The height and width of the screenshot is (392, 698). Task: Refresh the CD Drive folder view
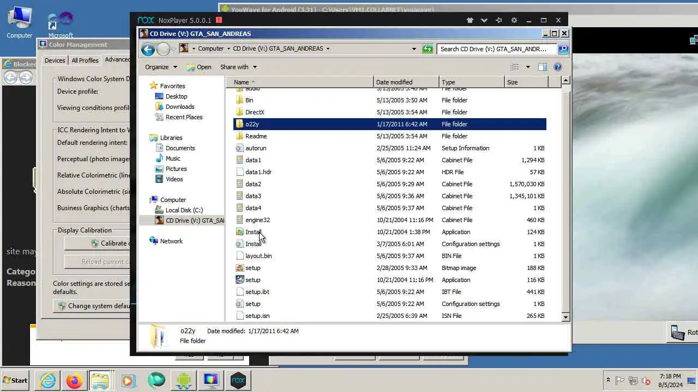tap(428, 49)
